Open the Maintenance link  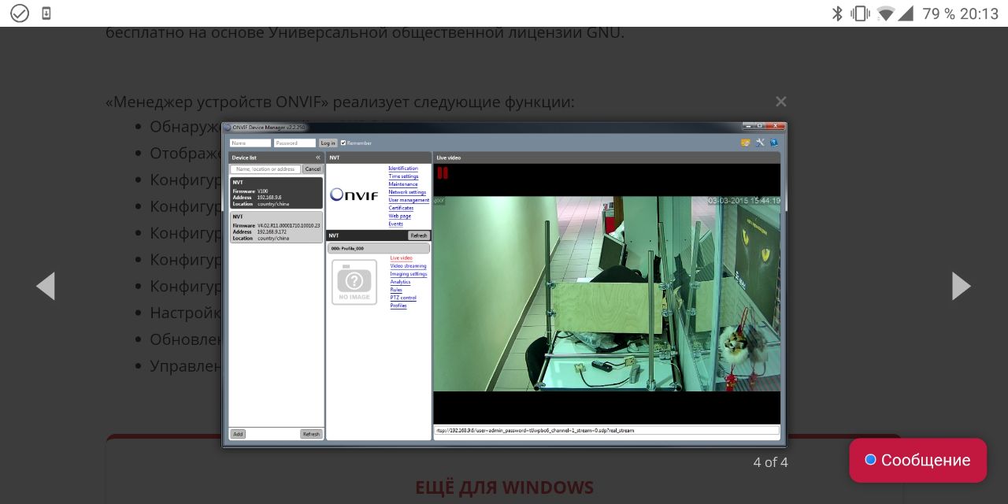[403, 184]
